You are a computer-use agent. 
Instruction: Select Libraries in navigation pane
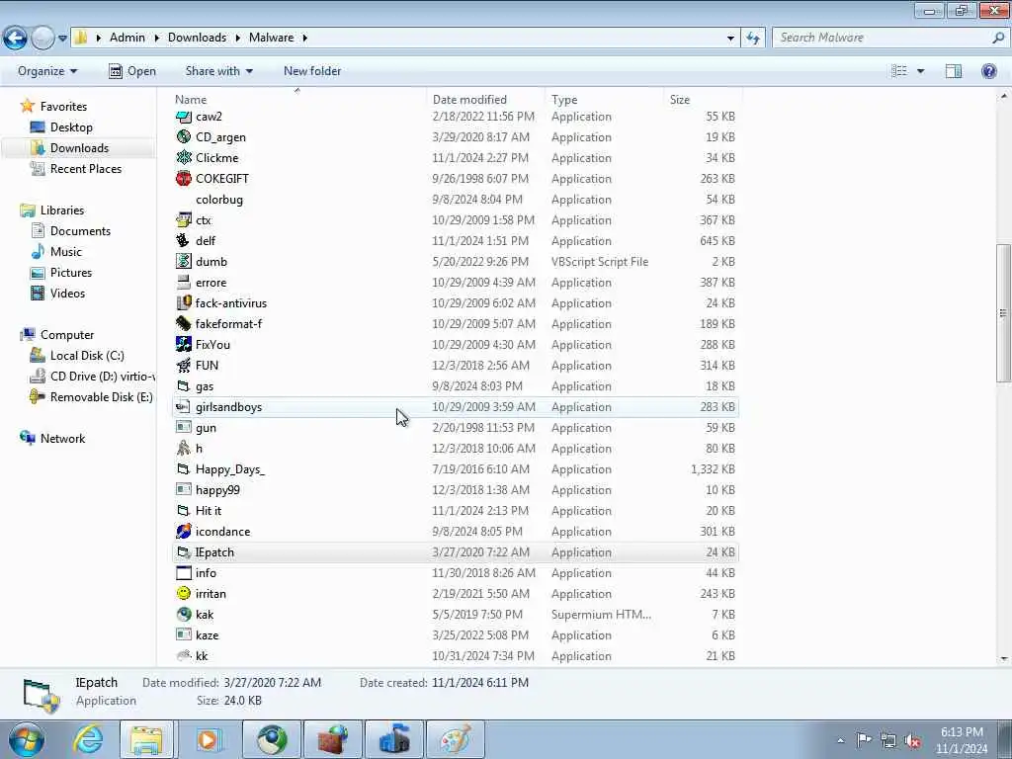(x=62, y=211)
